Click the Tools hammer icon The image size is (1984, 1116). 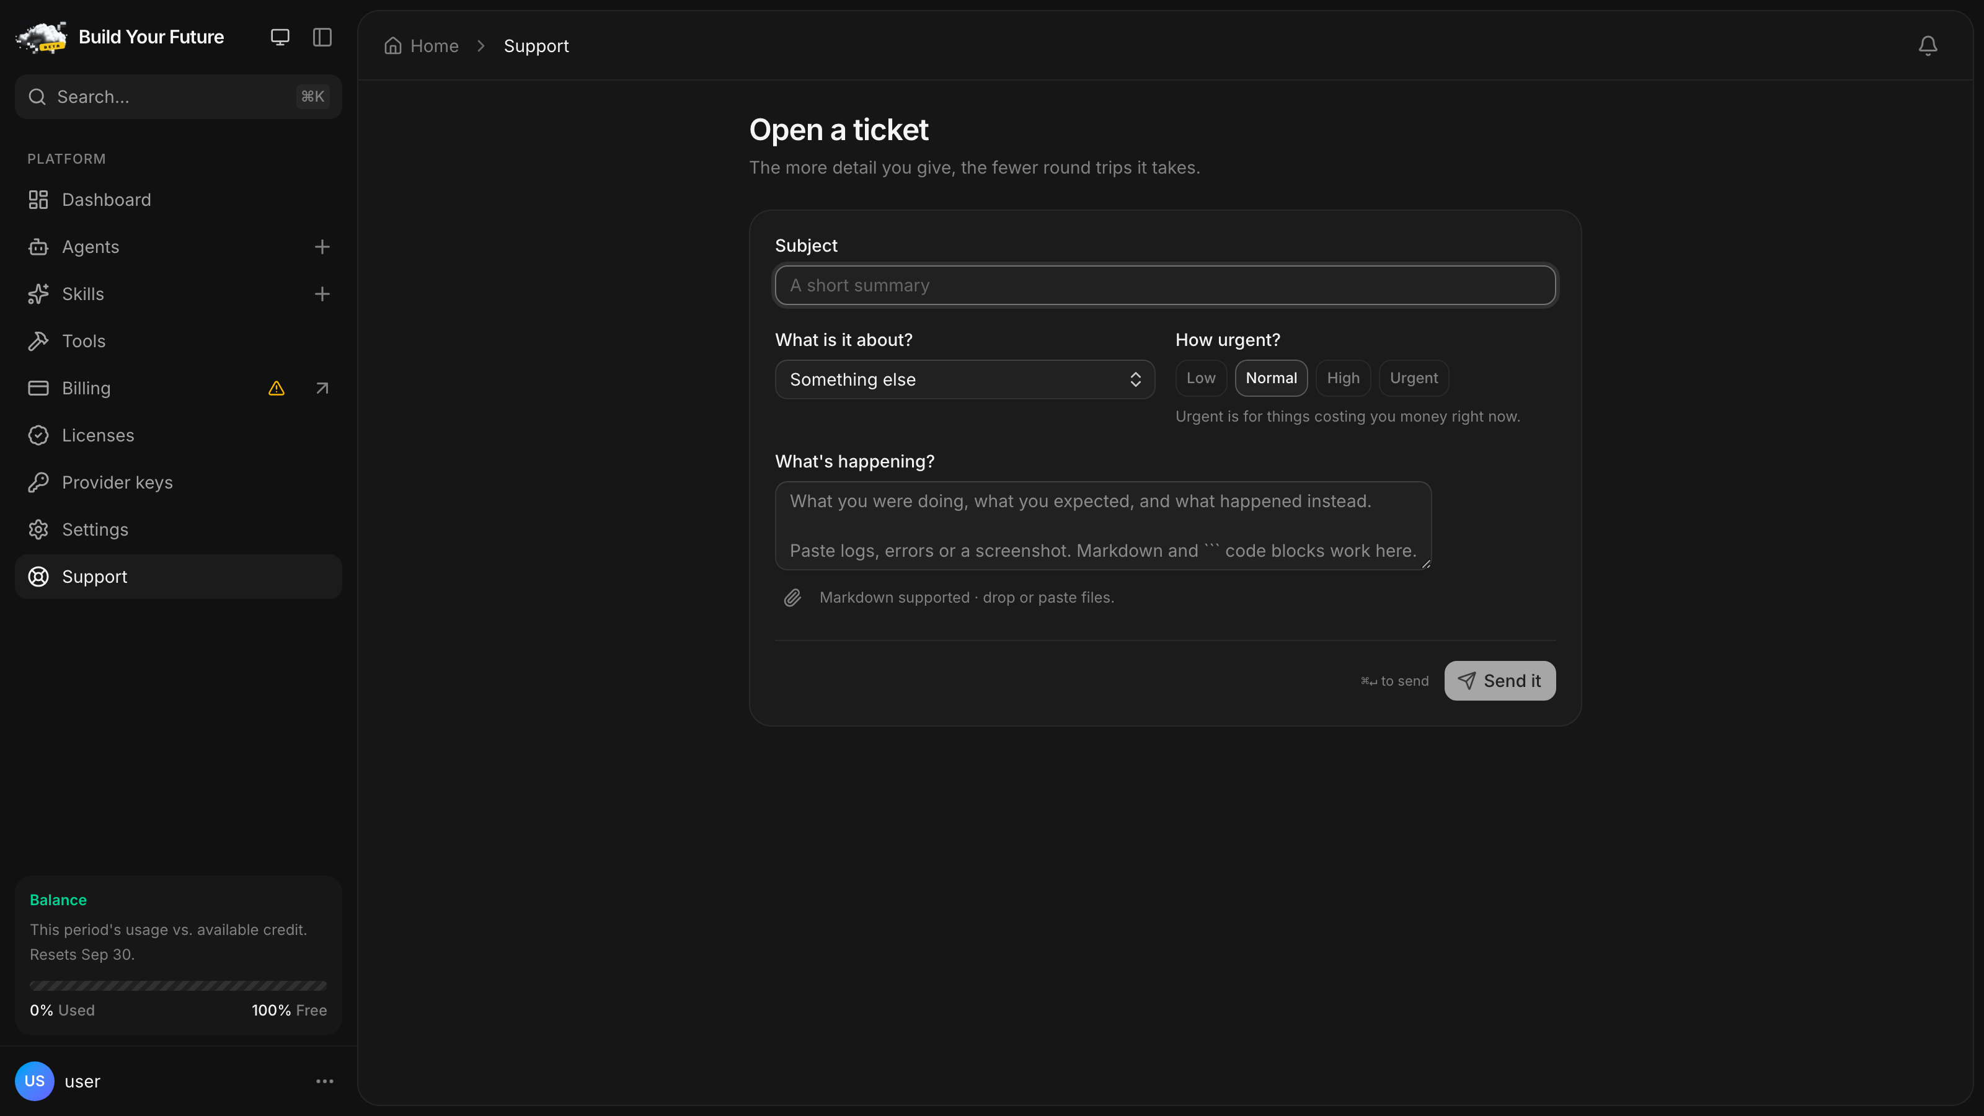tap(38, 341)
